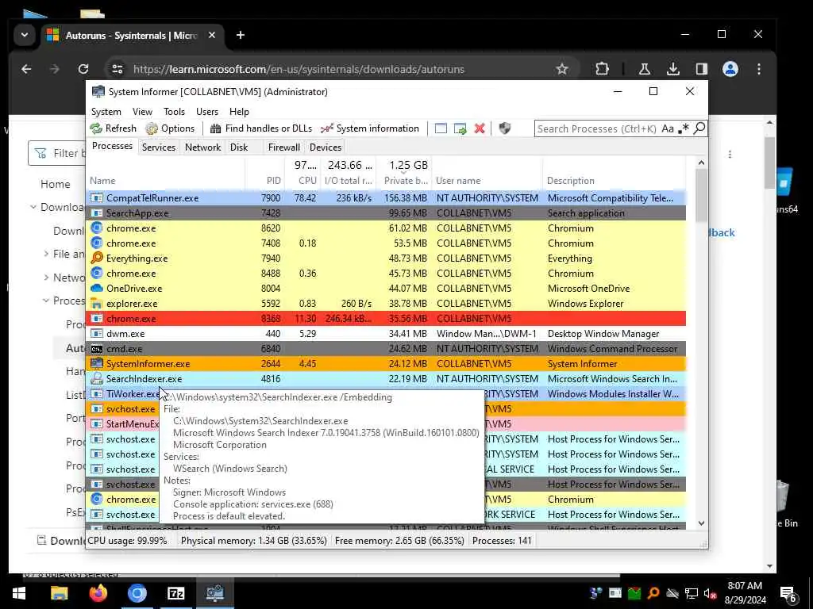Sort by Private bytes column header
The width and height of the screenshot is (813, 609).
(x=406, y=181)
